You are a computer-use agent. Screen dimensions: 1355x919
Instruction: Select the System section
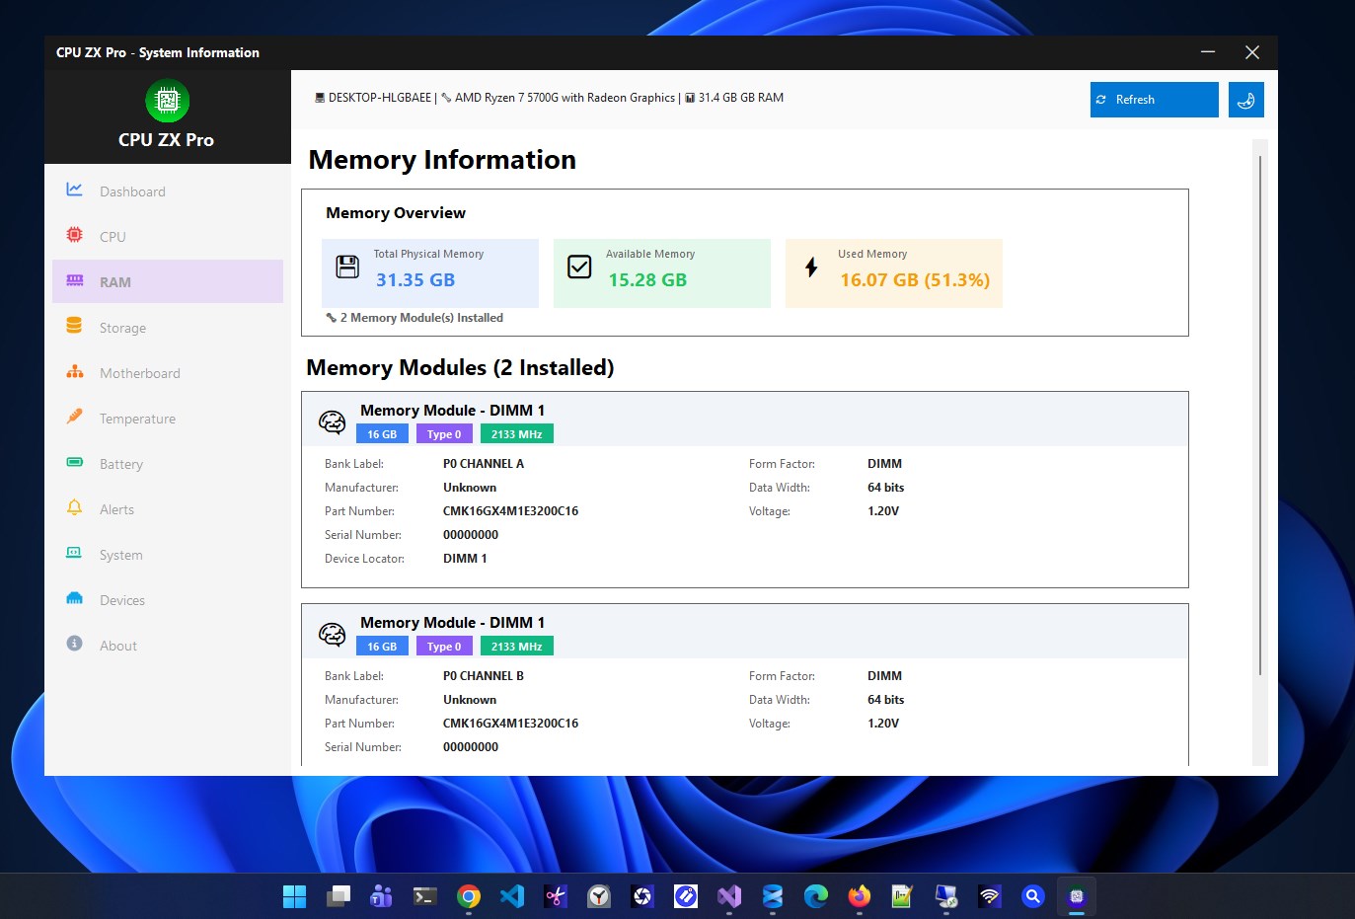pos(119,554)
